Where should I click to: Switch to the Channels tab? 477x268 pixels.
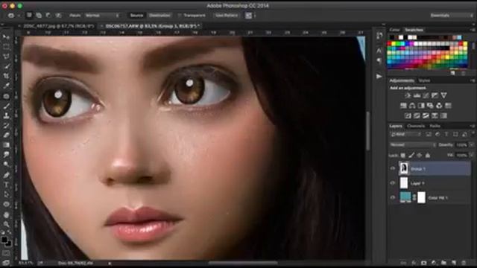[416, 126]
